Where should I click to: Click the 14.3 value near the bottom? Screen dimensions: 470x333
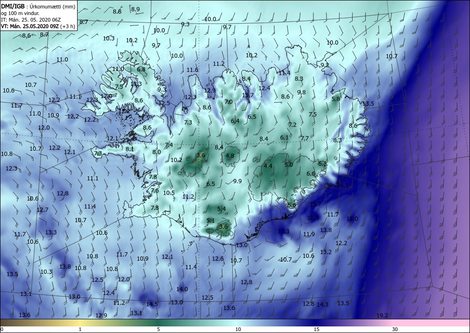(322, 304)
